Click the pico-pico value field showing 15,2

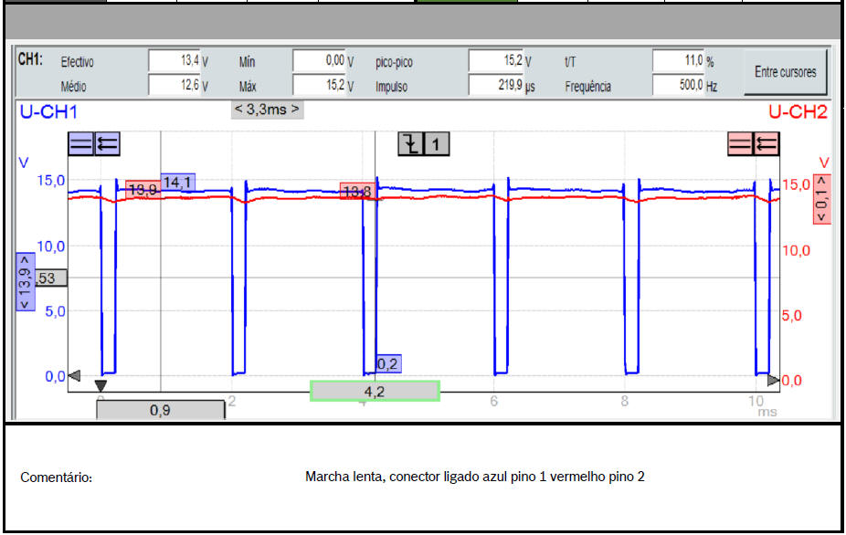click(494, 61)
